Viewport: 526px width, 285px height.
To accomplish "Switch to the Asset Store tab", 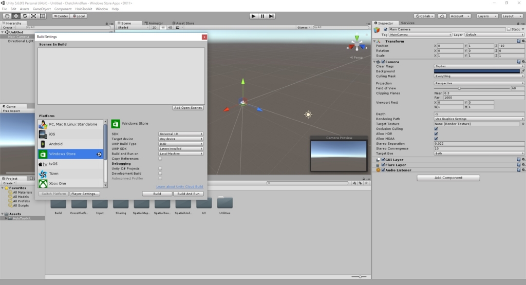I will pyautogui.click(x=183, y=23).
